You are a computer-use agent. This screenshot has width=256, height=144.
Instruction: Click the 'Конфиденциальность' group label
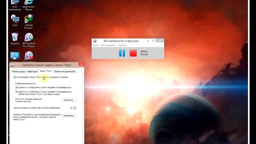point(25,84)
